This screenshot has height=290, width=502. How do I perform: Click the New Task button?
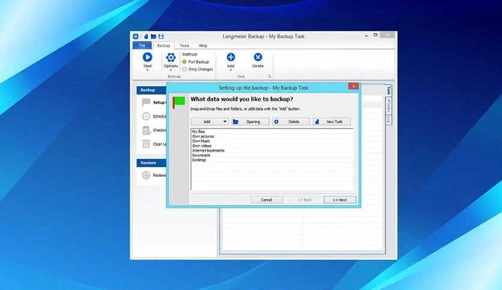(331, 122)
